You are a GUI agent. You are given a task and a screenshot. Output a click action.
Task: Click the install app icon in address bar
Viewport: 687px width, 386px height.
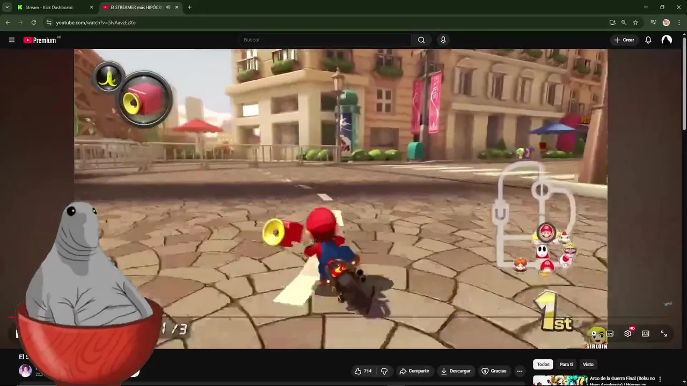tap(612, 23)
